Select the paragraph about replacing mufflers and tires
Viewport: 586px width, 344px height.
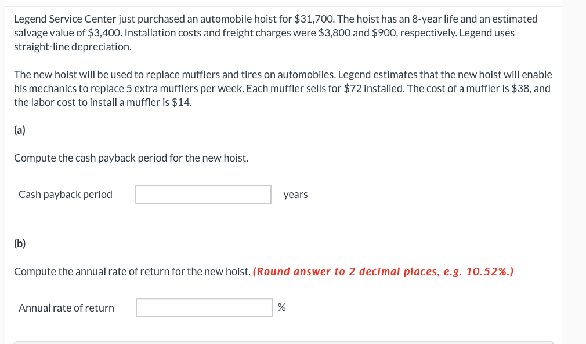coord(283,88)
